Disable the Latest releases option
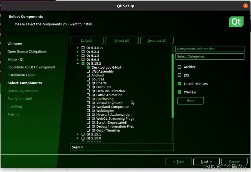Screen dimensions: 251x172 point(180,84)
